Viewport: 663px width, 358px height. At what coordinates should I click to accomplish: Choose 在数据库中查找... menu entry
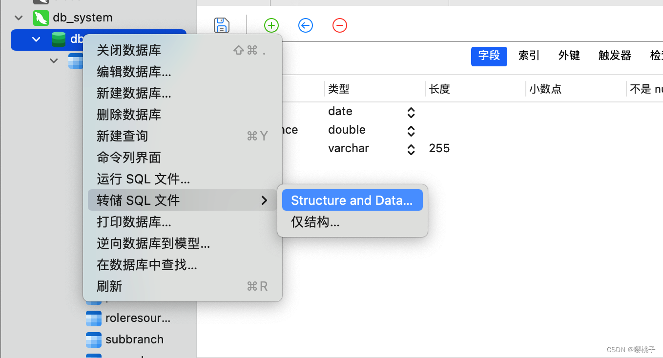coord(183,265)
